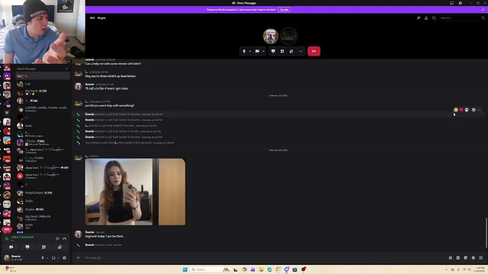Open inbox icon in title bar
This screenshot has width=488, height=274.
452,3
